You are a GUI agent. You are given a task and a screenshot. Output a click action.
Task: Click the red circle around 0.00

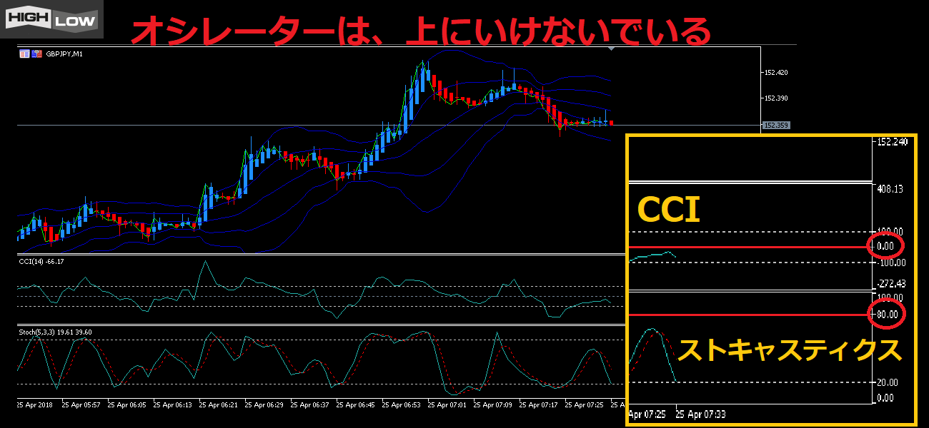[x=885, y=246]
